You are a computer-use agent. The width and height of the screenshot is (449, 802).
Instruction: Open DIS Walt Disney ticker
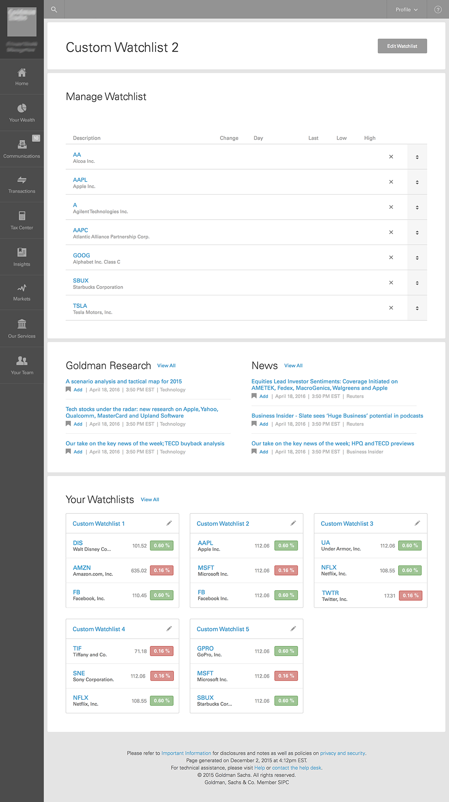[x=78, y=543]
